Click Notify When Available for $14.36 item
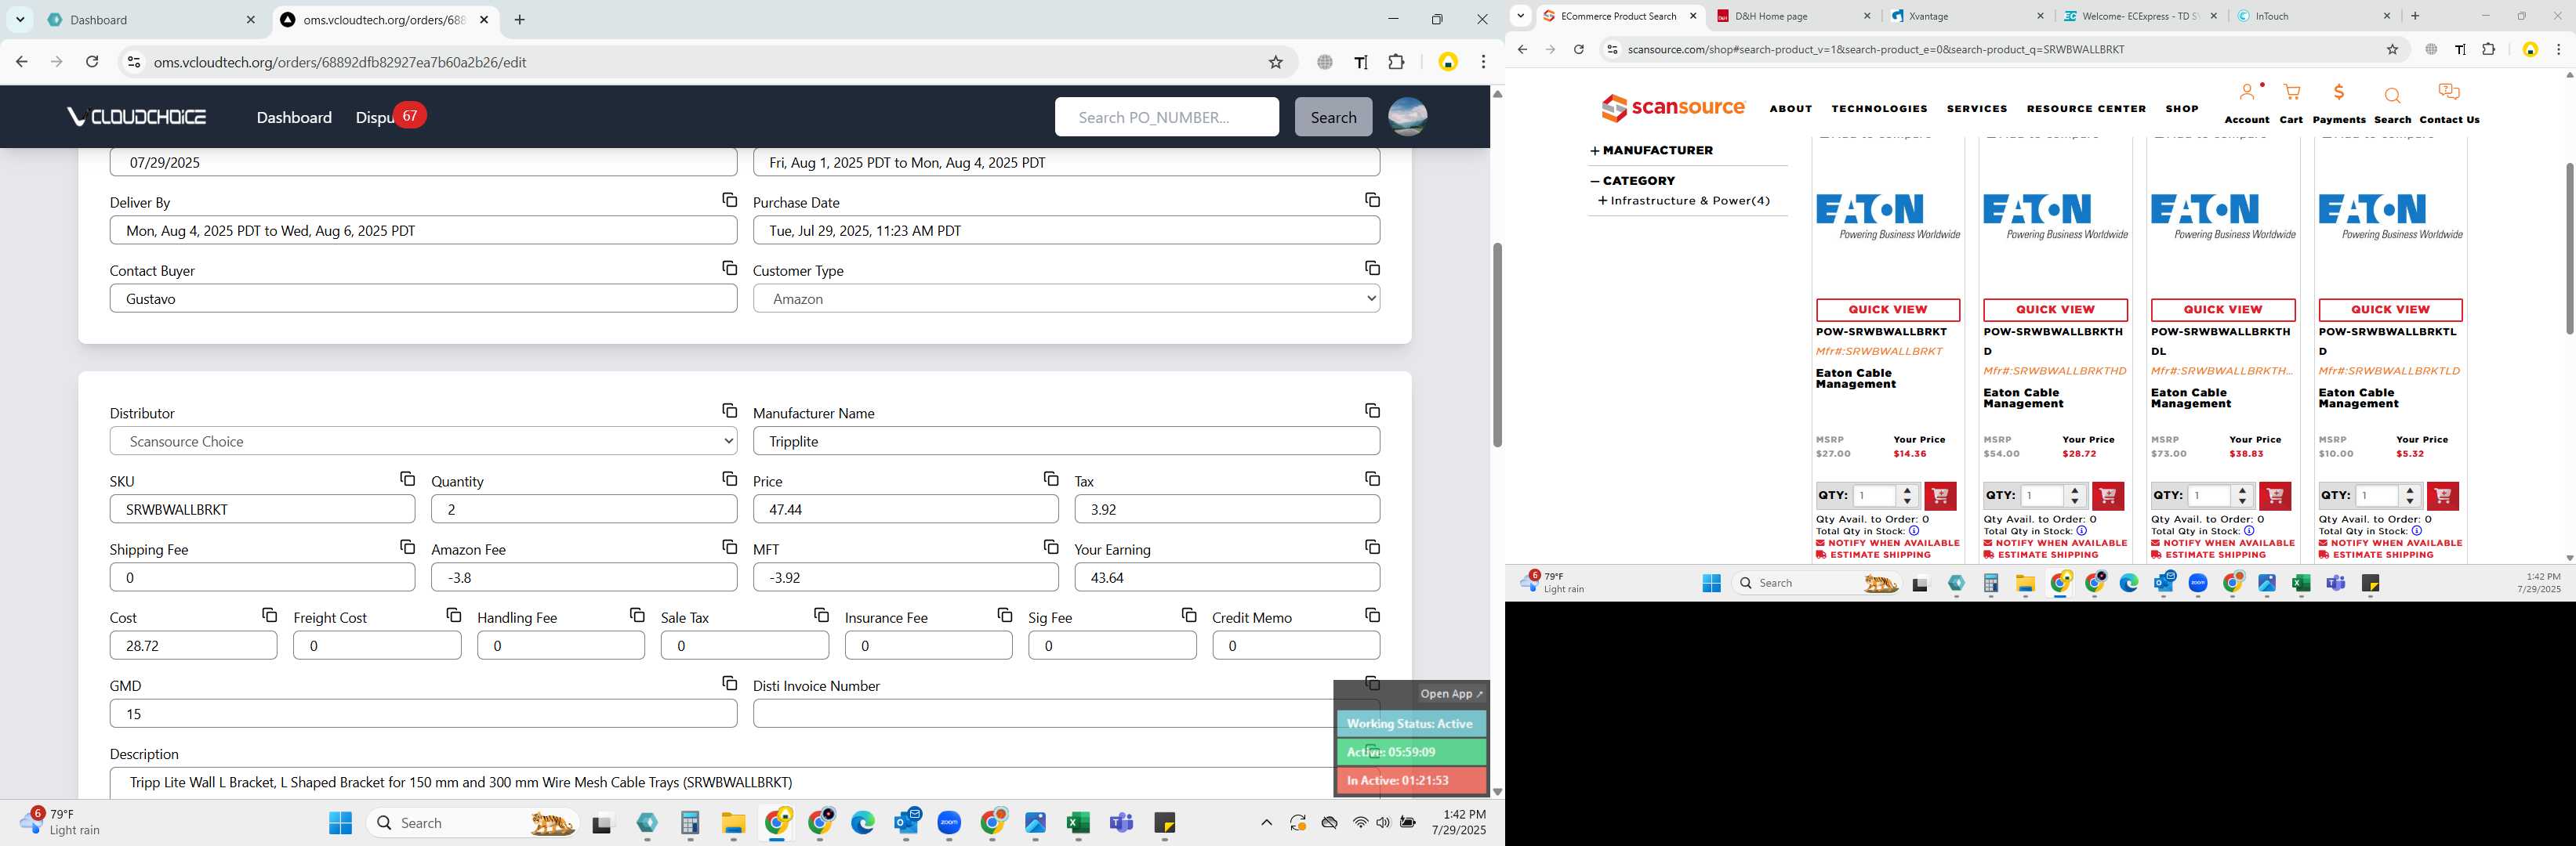Image resolution: width=2576 pixels, height=846 pixels. (x=1887, y=544)
